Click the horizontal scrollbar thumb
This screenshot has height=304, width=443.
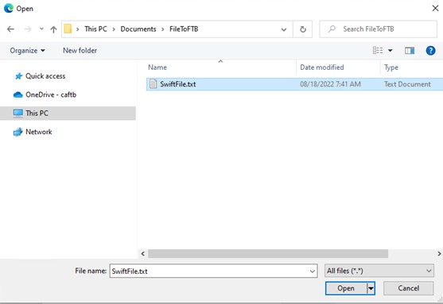pos(268,253)
